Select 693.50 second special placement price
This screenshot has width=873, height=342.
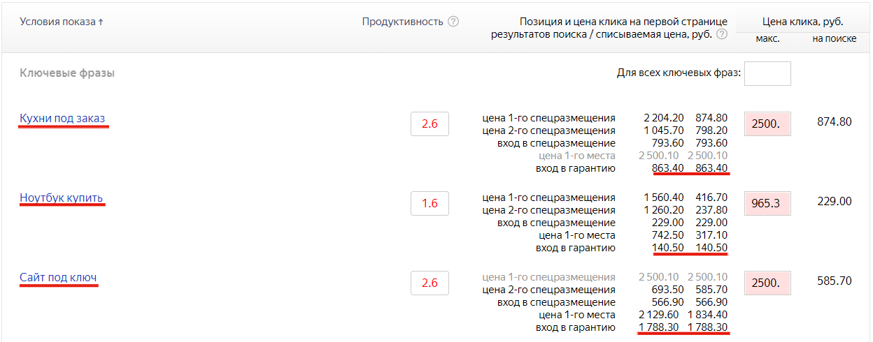pyautogui.click(x=669, y=290)
